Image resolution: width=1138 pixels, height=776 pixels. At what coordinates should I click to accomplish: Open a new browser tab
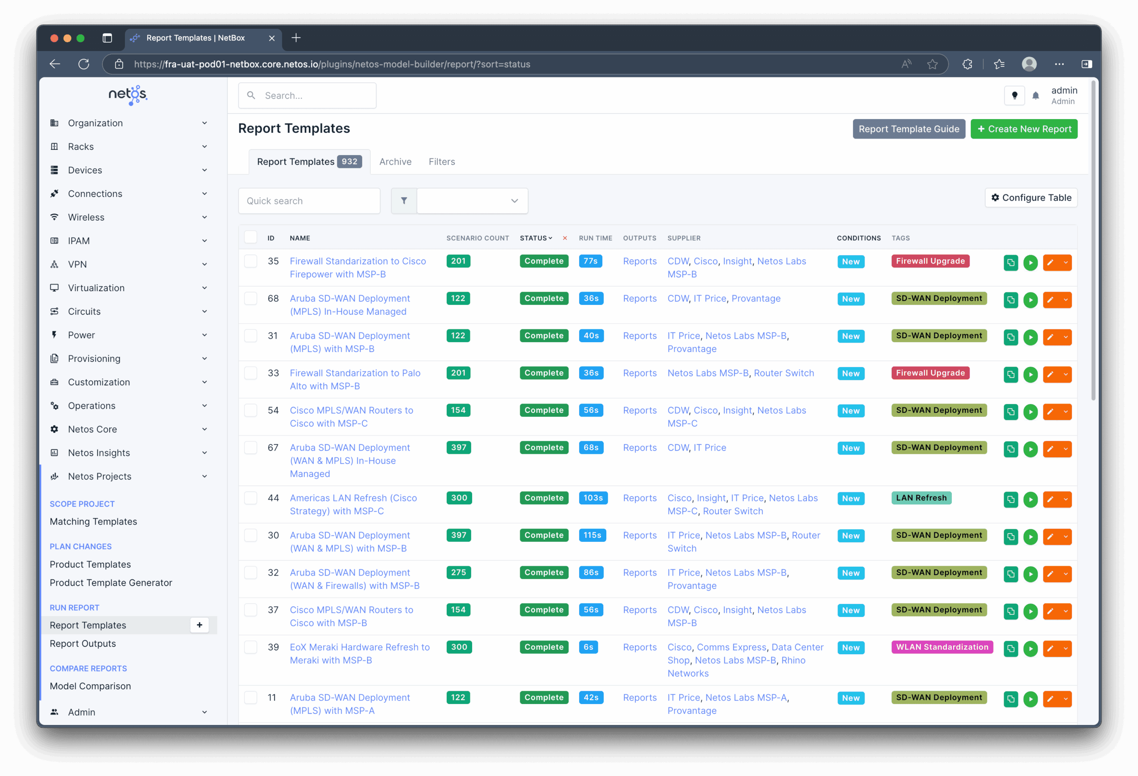point(296,38)
